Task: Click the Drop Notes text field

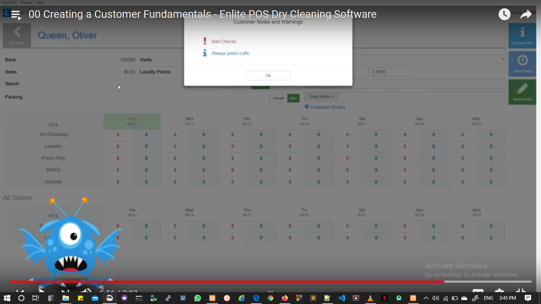Action: (x=423, y=97)
